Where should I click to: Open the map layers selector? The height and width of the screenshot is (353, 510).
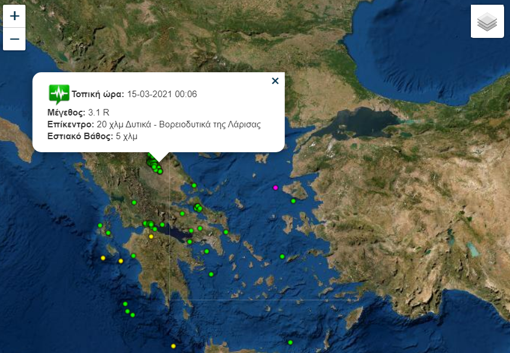[x=487, y=21]
